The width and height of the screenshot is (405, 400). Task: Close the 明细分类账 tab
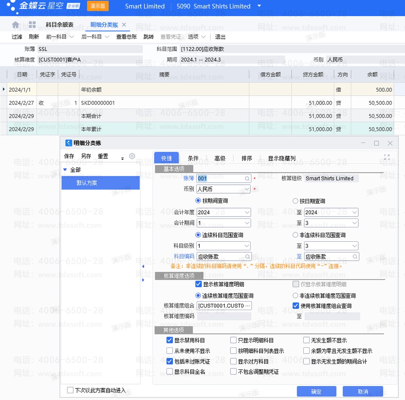click(x=124, y=25)
